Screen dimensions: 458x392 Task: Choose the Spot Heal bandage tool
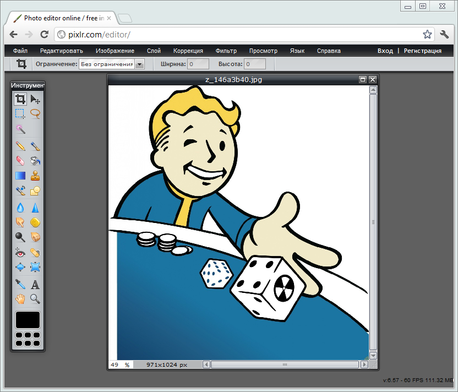click(x=35, y=252)
